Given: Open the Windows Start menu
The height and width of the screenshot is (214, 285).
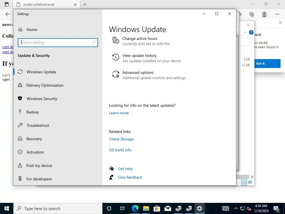Looking at the screenshot, I should pyautogui.click(x=7, y=208).
